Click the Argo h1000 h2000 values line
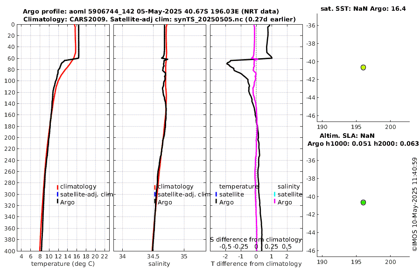This screenshot has height=270, width=420. coord(363,143)
